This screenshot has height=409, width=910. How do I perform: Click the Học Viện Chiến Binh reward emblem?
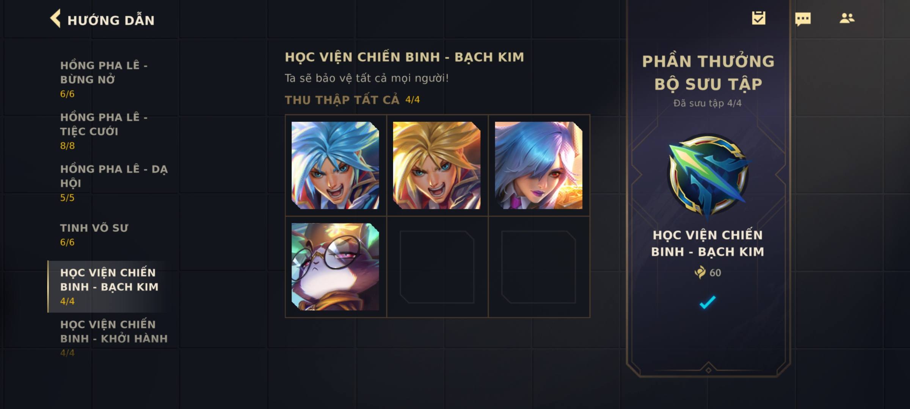pos(708,176)
